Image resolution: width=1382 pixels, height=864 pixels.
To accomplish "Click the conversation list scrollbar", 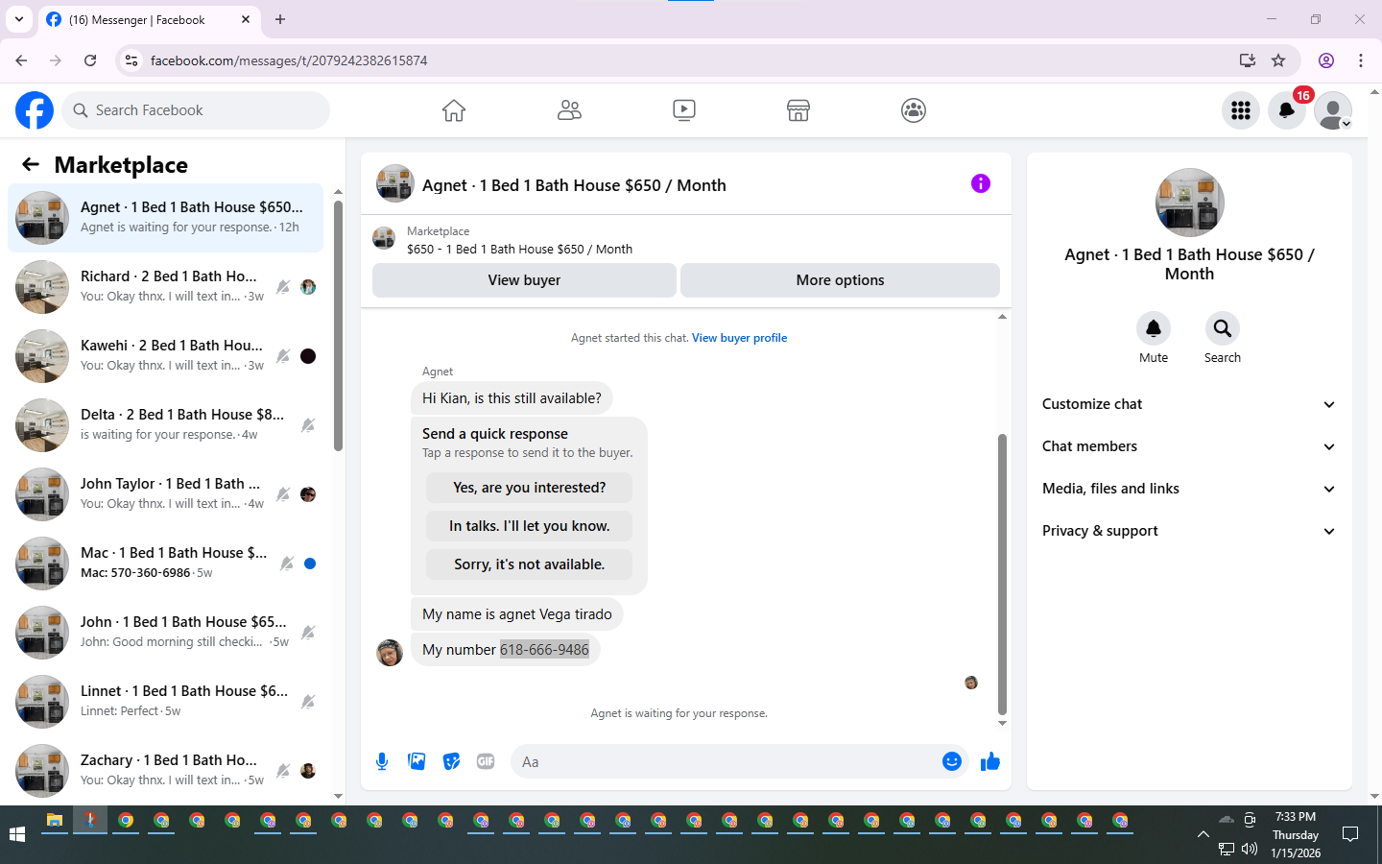I will 338,326.
